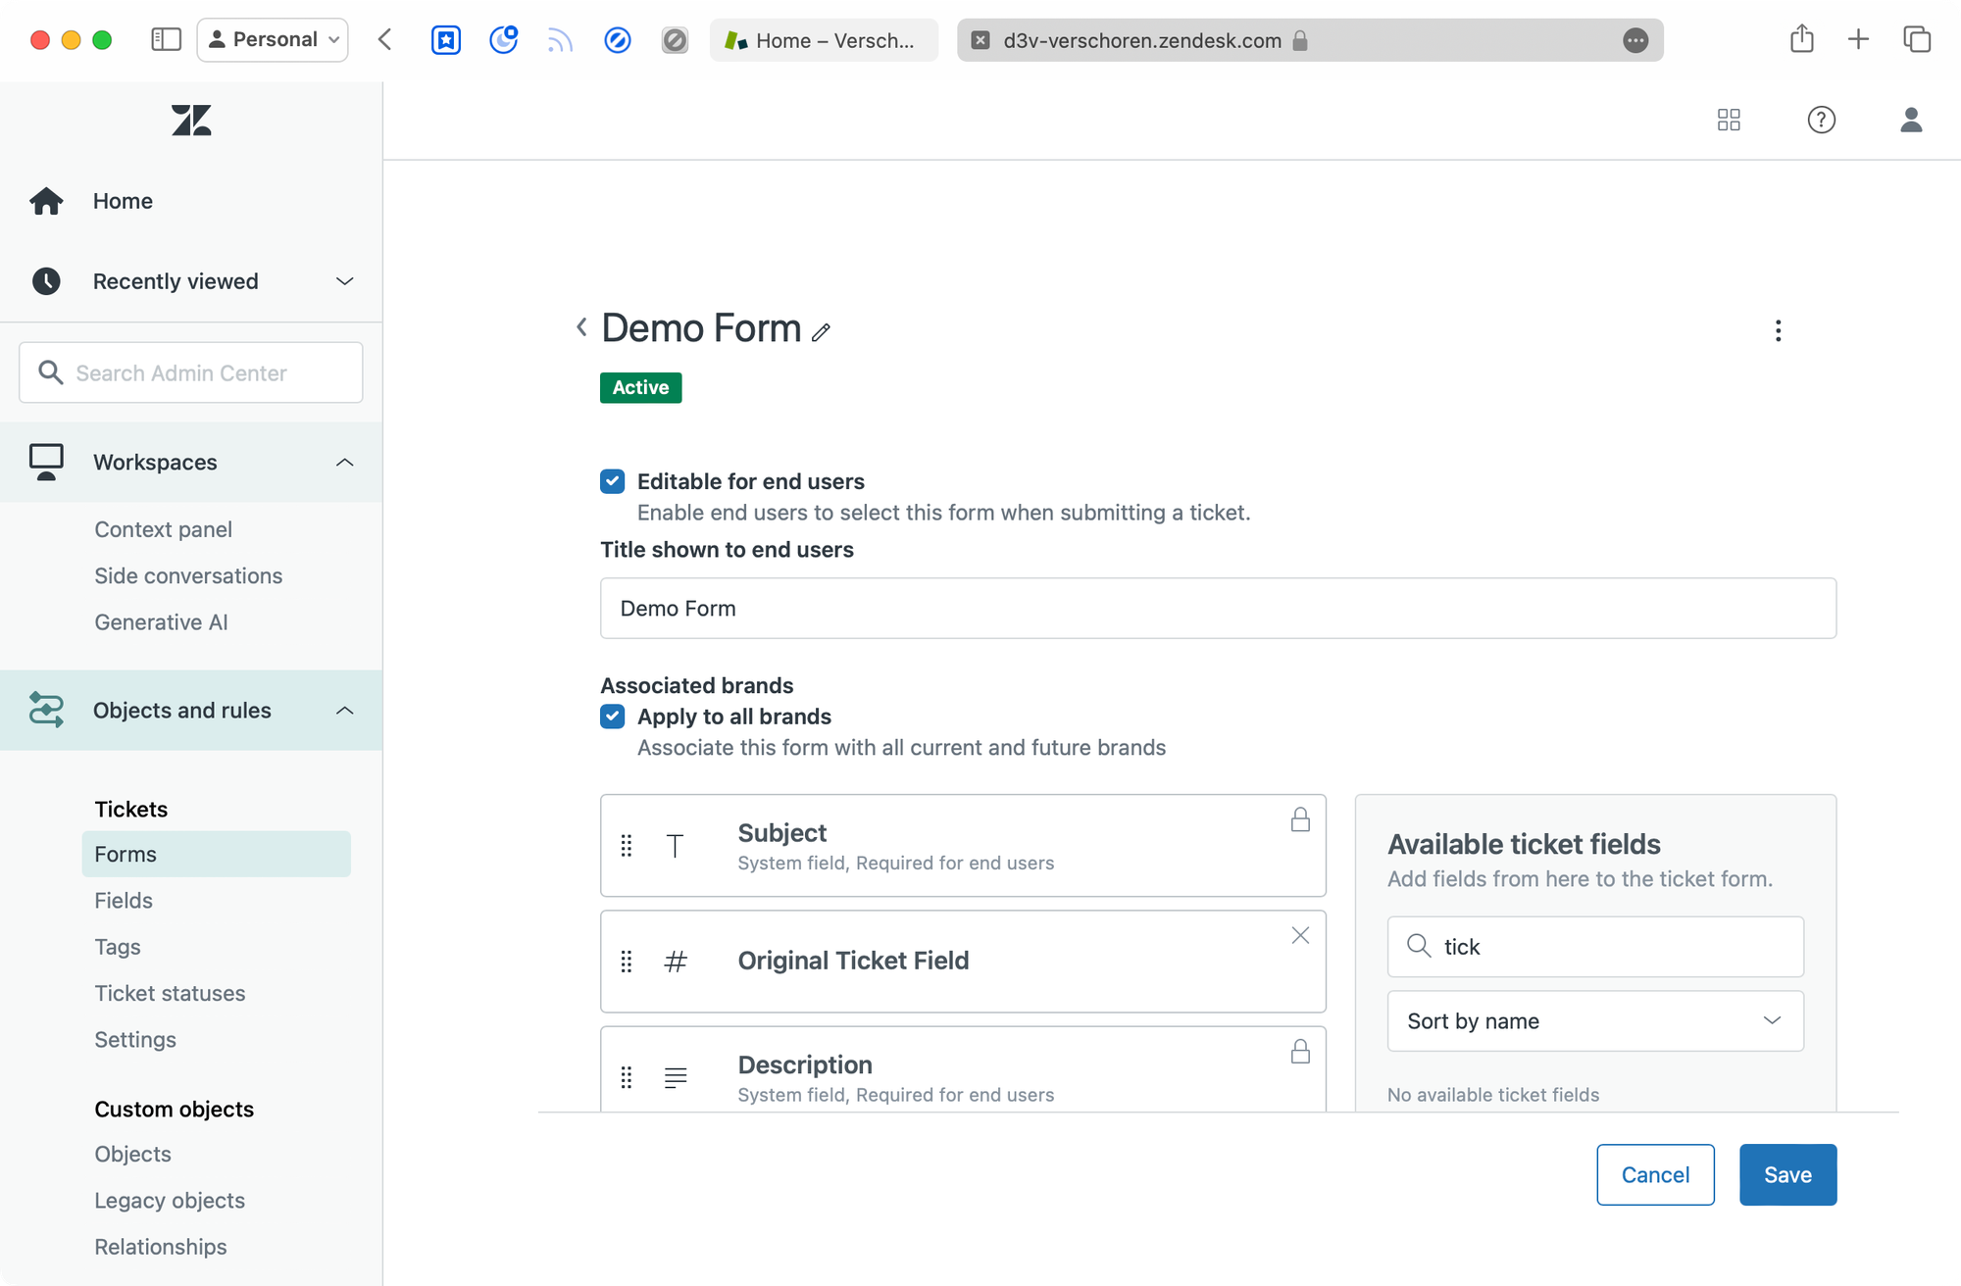Go back using arrow beside Demo Form
Viewport: 1961px width, 1286px height.
tap(581, 327)
